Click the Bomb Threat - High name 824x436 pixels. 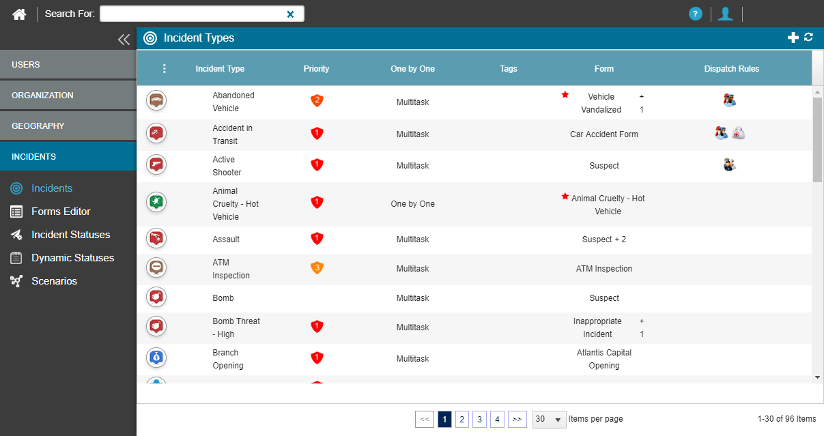pyautogui.click(x=236, y=328)
